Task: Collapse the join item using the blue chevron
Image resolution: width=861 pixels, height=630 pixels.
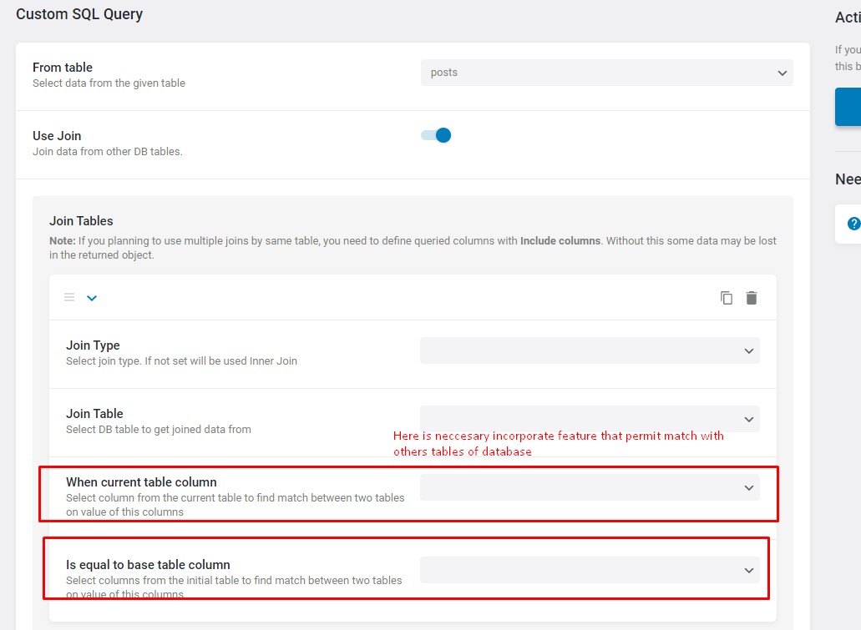Action: tap(92, 298)
